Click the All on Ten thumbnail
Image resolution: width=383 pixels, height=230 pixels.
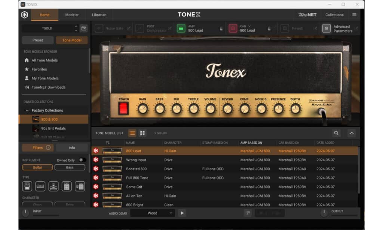112,196
